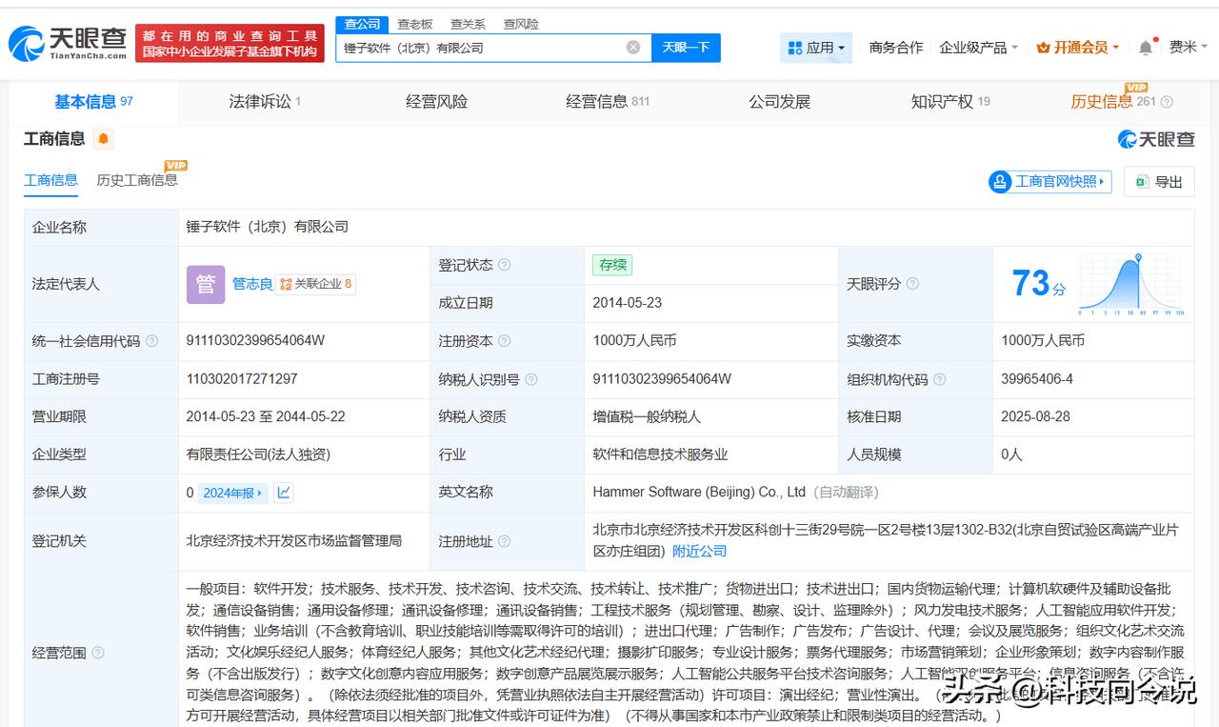This screenshot has width=1219, height=727.
Task: Expand the 企业级产品 dropdown
Action: pyautogui.click(x=978, y=48)
